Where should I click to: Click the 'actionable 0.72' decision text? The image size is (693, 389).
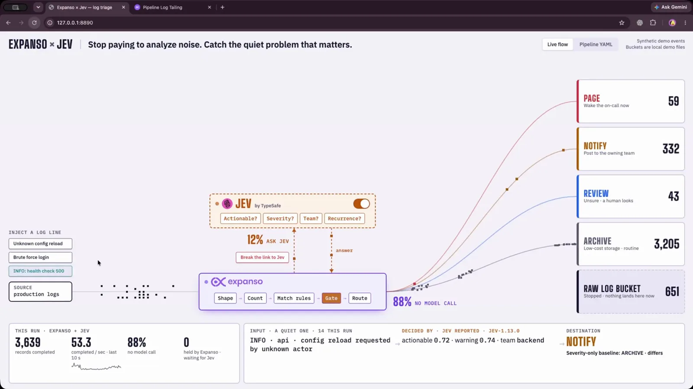(425, 340)
